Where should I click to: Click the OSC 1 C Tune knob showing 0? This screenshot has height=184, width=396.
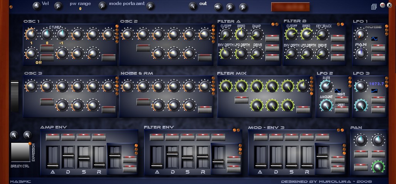pyautogui.click(x=47, y=34)
